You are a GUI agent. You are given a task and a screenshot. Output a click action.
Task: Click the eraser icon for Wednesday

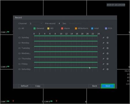103,53
